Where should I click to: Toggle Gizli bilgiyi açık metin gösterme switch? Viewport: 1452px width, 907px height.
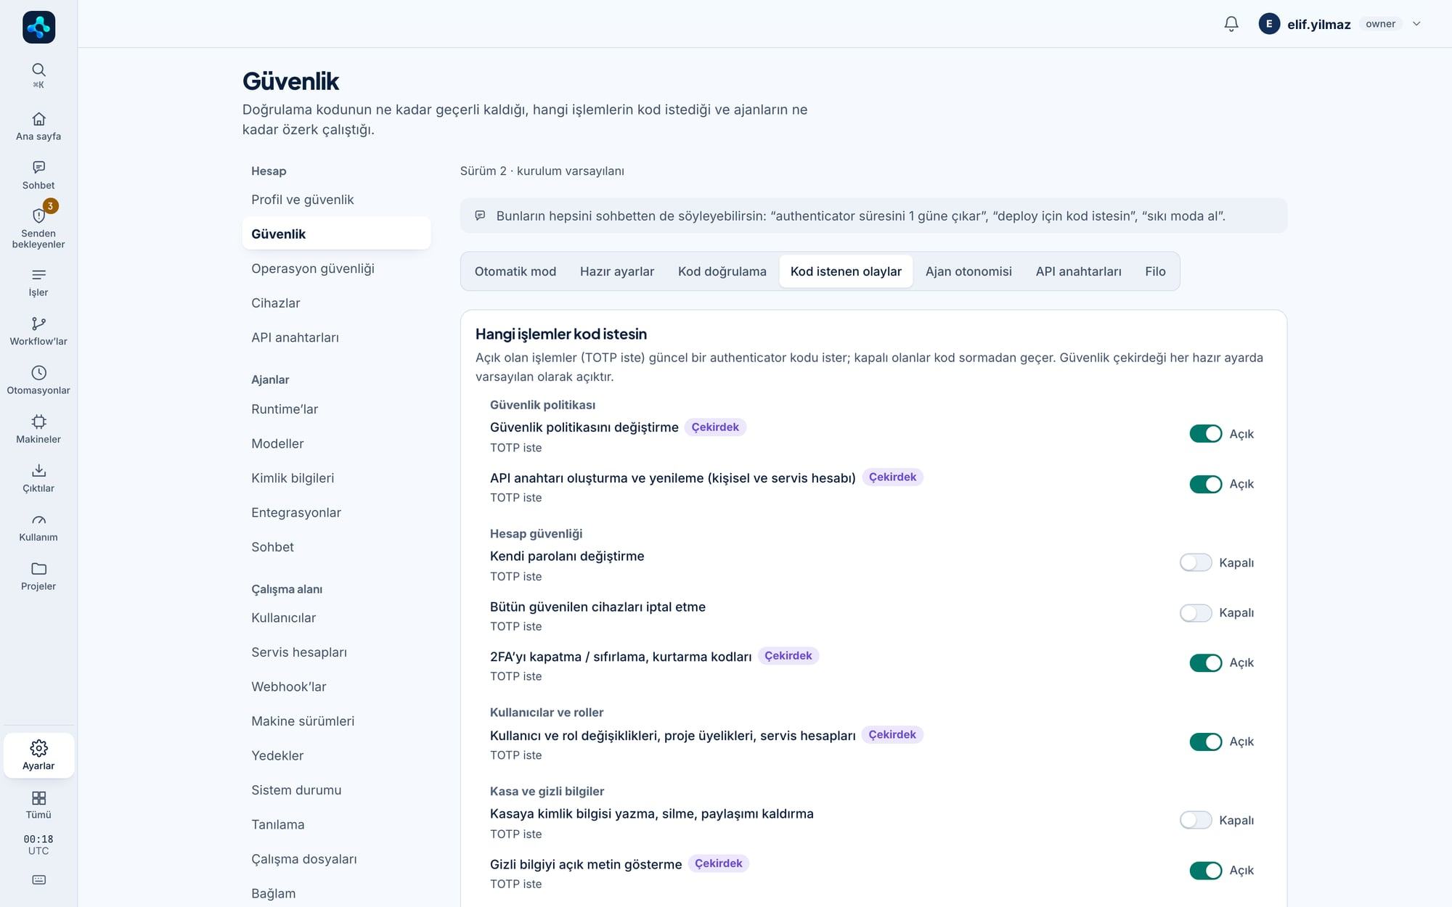1205,870
